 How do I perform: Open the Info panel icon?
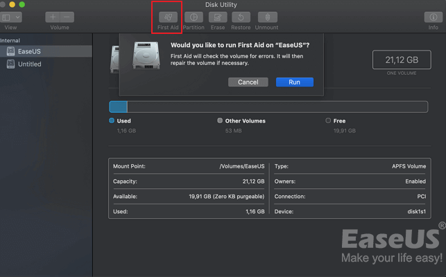(433, 17)
